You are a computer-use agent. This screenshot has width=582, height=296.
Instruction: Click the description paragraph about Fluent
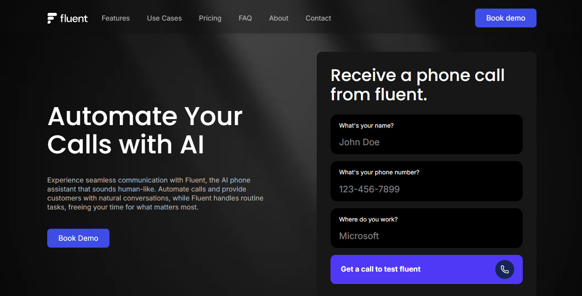[155, 193]
